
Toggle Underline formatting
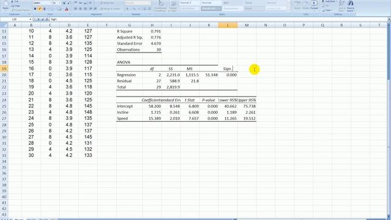pos(44,9)
